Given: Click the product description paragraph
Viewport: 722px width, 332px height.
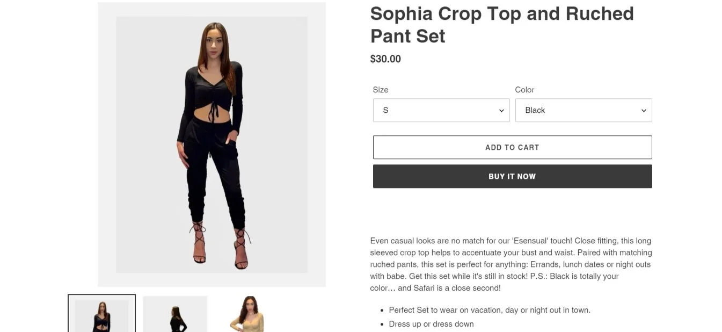Looking at the screenshot, I should click(511, 264).
